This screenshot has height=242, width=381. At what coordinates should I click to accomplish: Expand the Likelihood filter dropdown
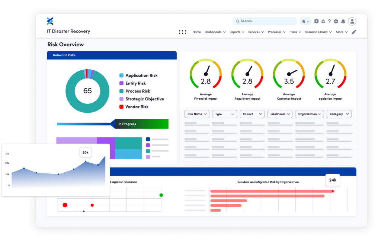click(x=280, y=114)
